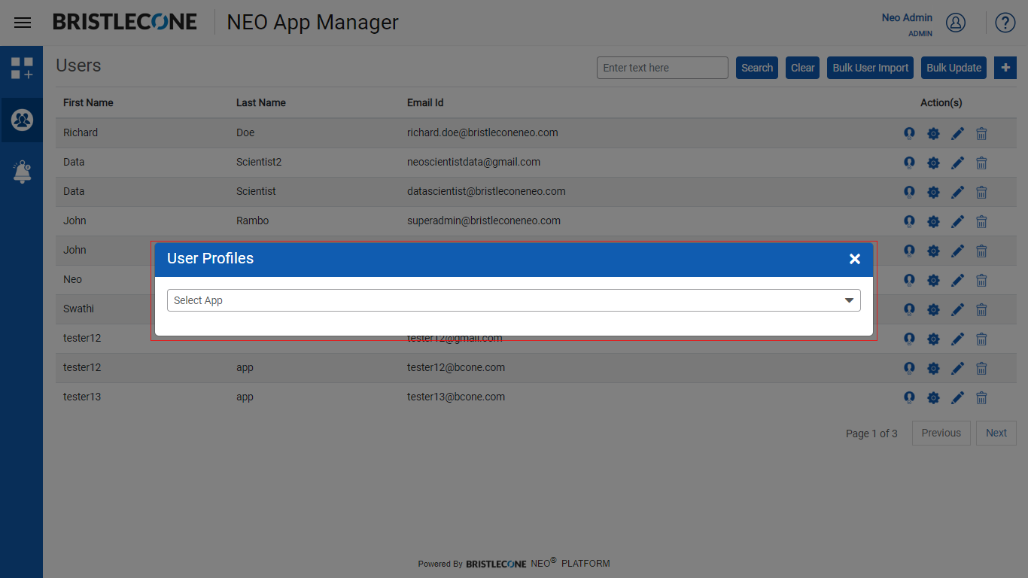The width and height of the screenshot is (1028, 578).
Task: Open profile icon for datascientist@bristleconeneo.com row
Action: pos(909,192)
